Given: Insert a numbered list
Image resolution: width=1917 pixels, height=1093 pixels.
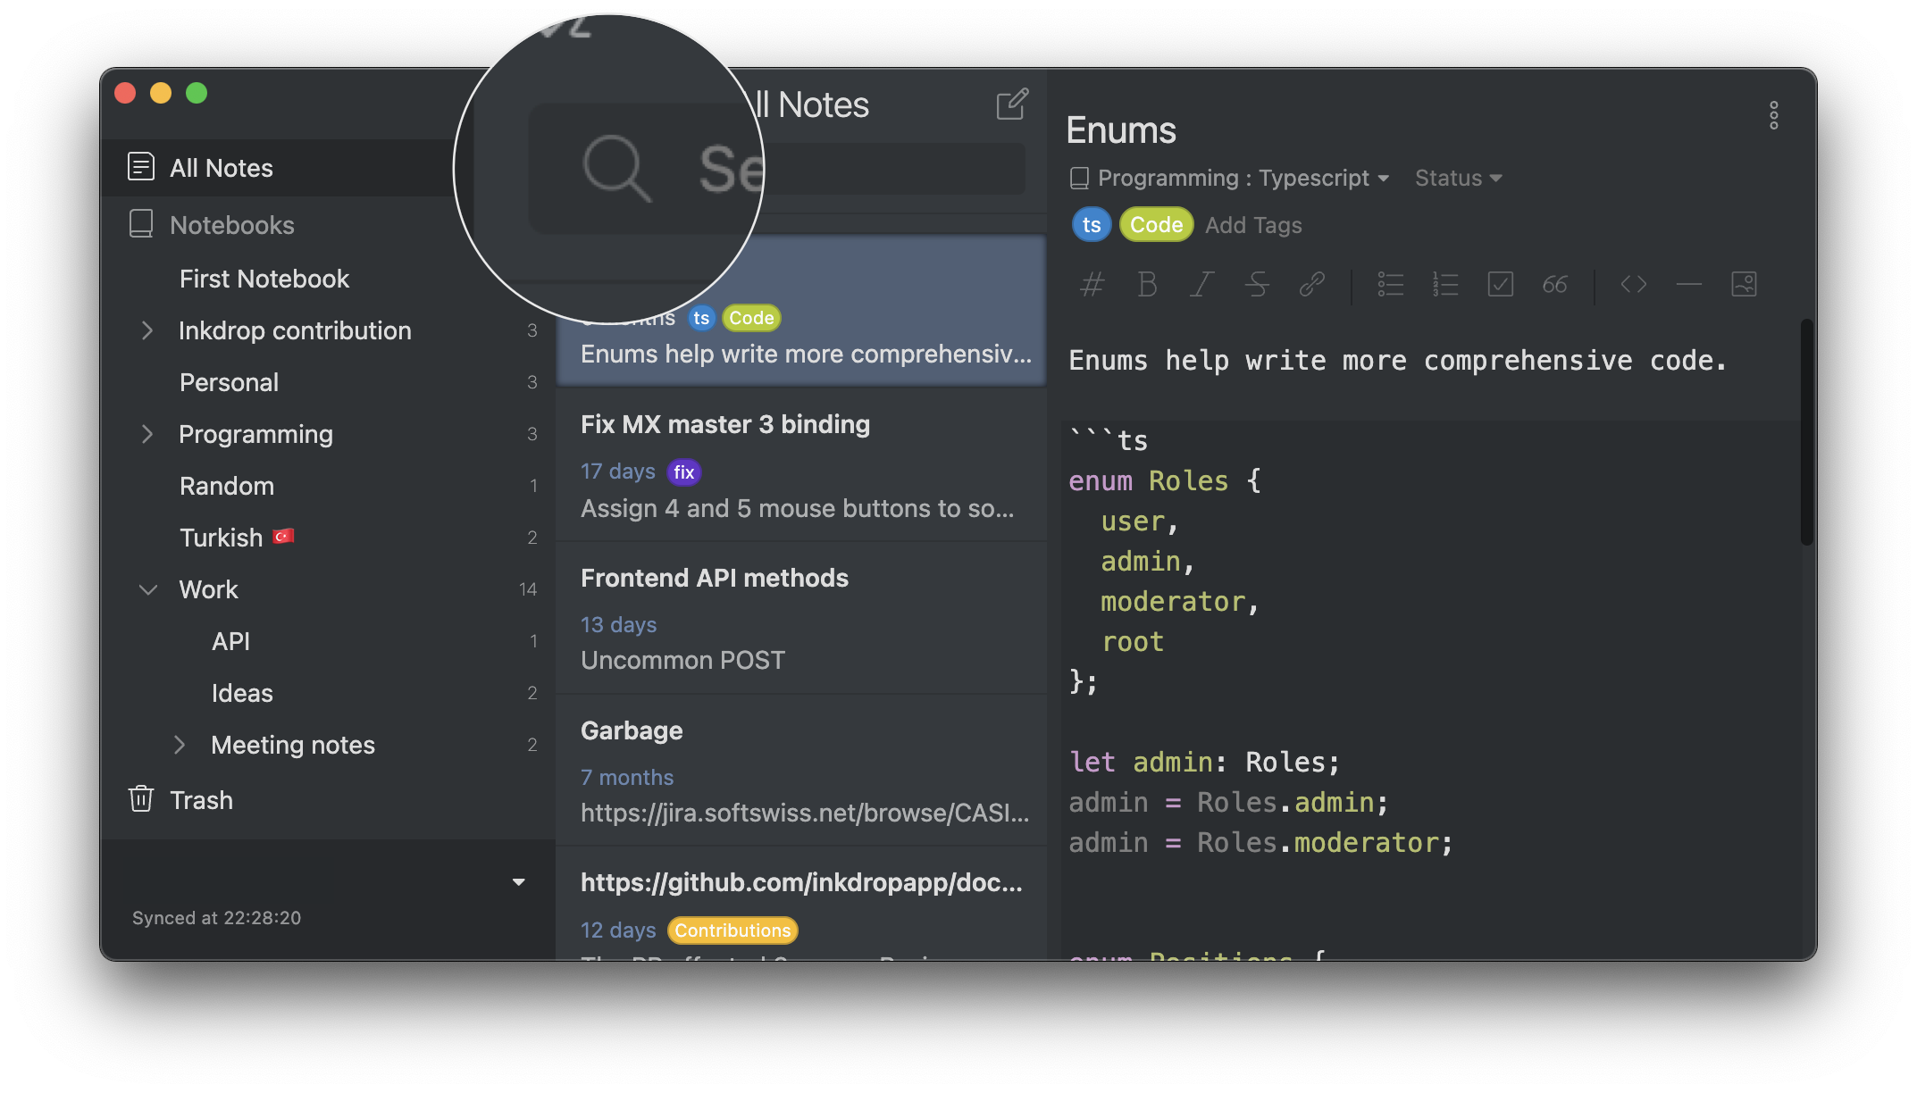Looking at the screenshot, I should point(1444,285).
